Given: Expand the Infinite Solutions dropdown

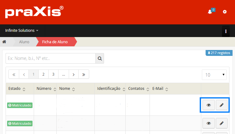Looking at the screenshot, I should click(x=22, y=31).
